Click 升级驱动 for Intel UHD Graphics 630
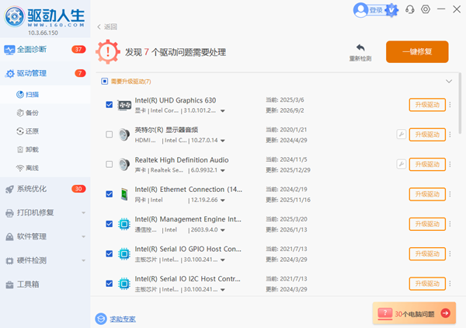This screenshot has height=328, width=466. 427,105
